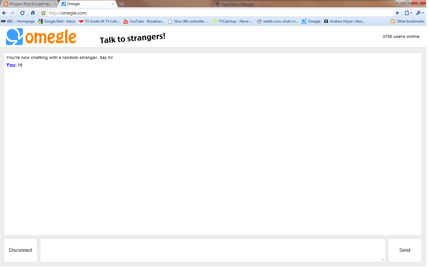This screenshot has width=429, height=269.
Task: Click the 'You're now chatting' status line
Action: point(60,57)
